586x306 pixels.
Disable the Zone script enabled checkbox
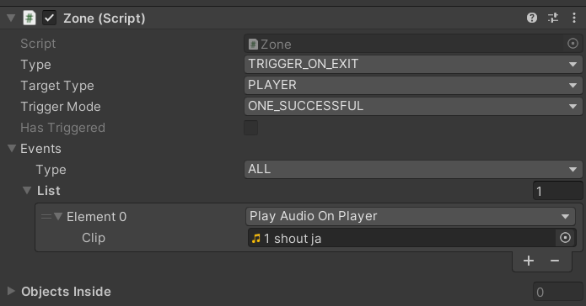tap(50, 18)
